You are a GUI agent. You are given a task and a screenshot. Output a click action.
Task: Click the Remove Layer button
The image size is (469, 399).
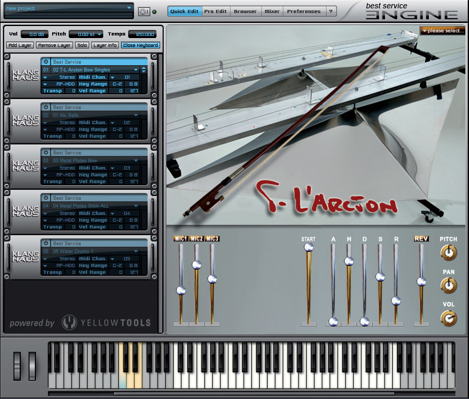tap(54, 45)
